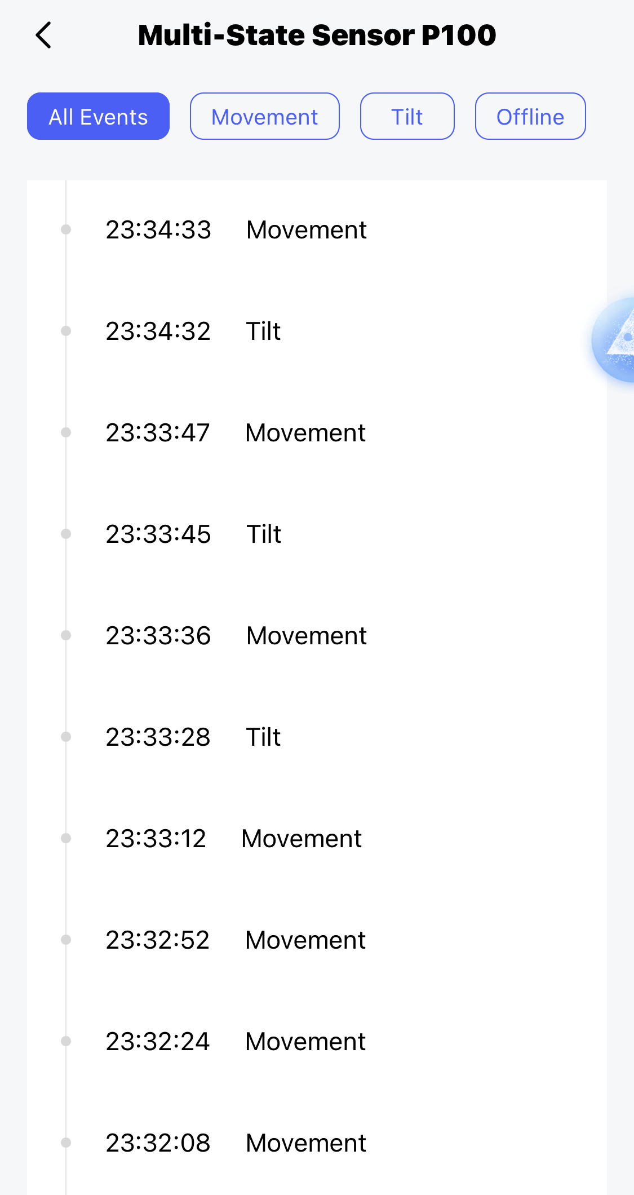Select the 23:33:36 Movement event row

(237, 636)
